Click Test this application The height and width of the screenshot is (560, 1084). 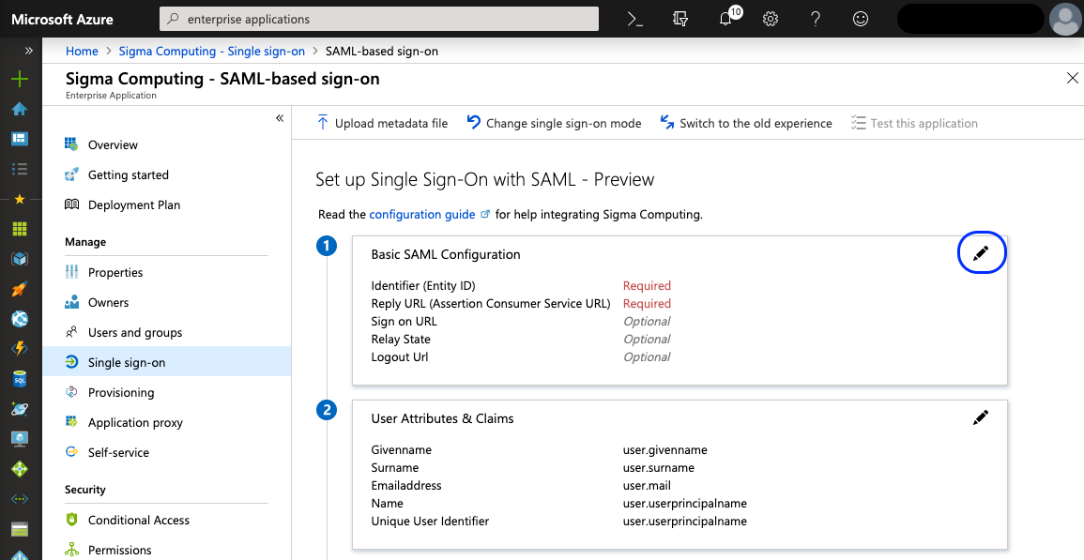pyautogui.click(x=914, y=123)
